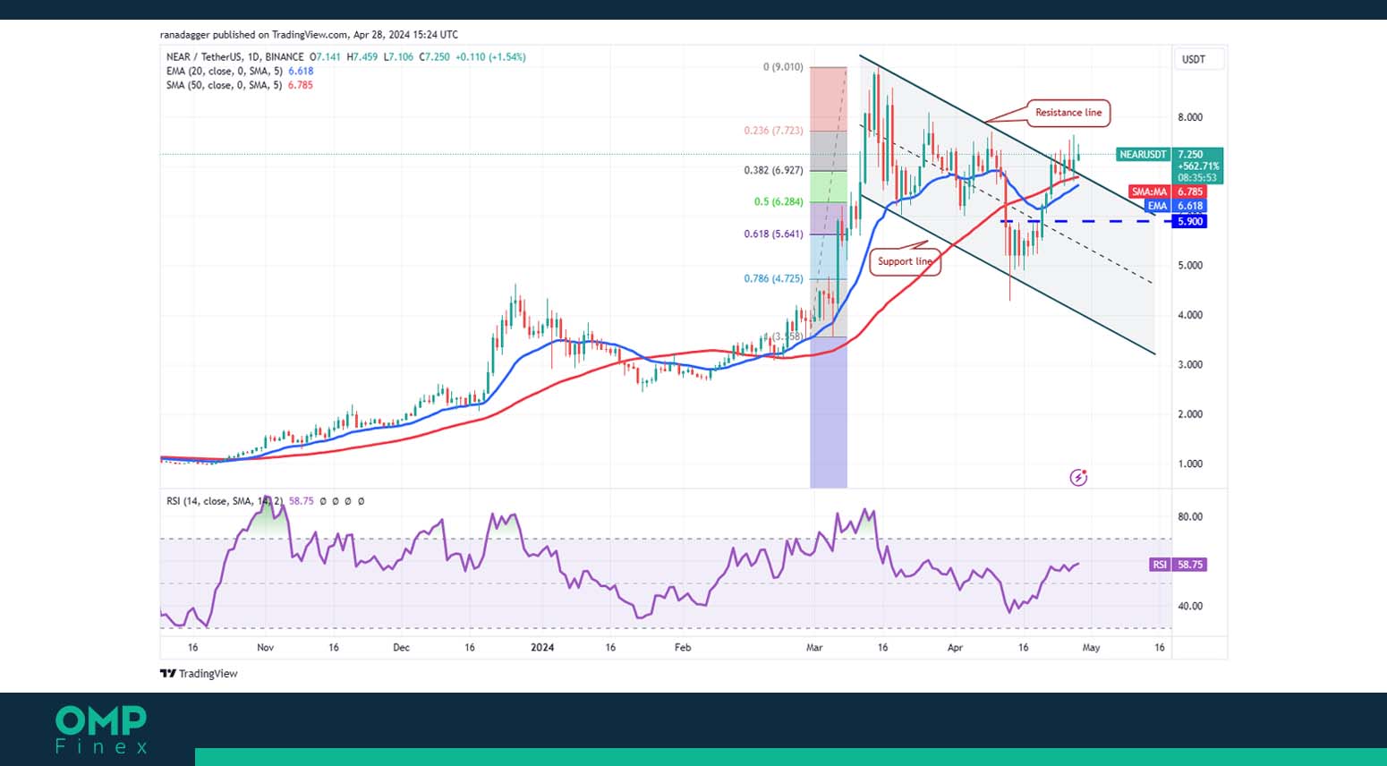Screen dimensions: 1387x766
Task: Click the 3.000 price axis tick
Action: 1190,365
